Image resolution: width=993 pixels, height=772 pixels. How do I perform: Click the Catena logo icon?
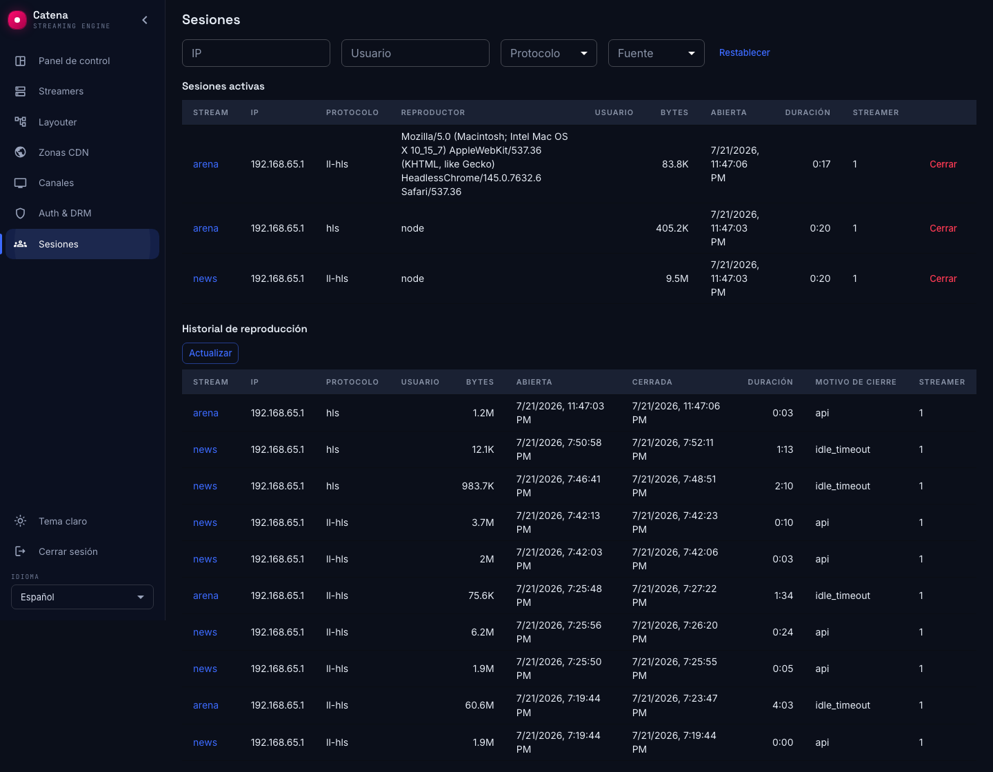tap(17, 20)
